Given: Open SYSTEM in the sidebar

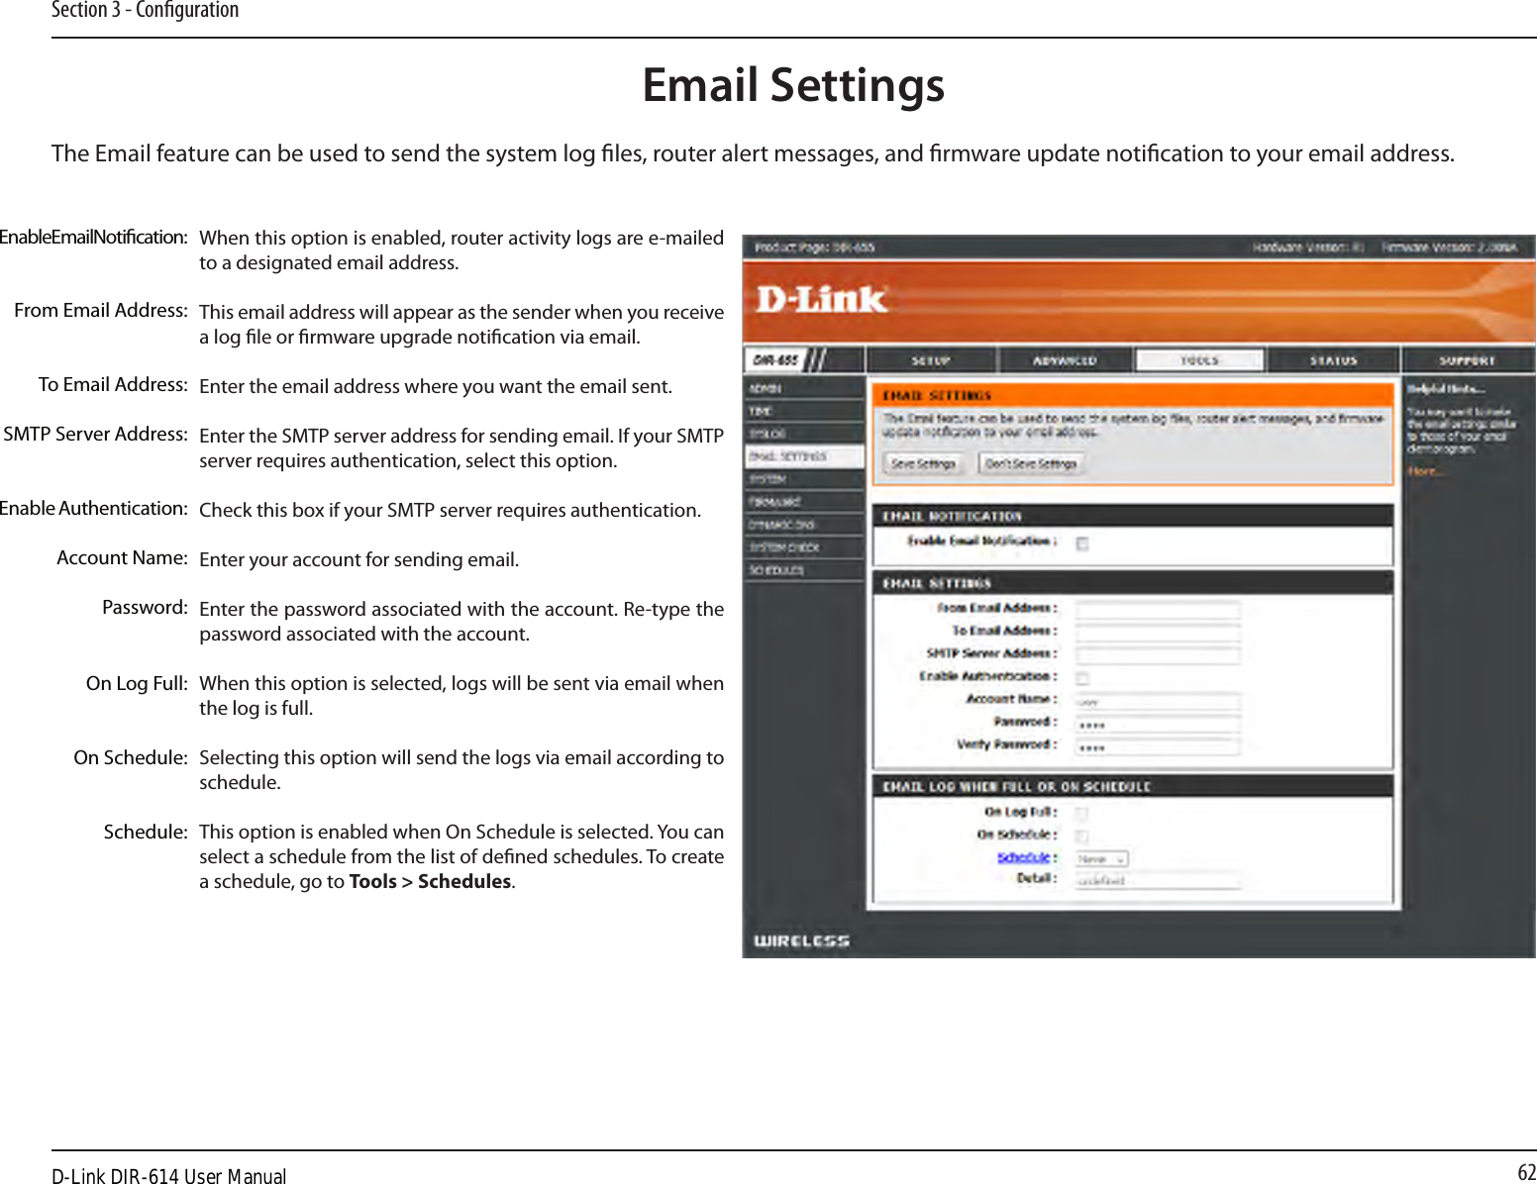Looking at the screenshot, I should pos(803,479).
